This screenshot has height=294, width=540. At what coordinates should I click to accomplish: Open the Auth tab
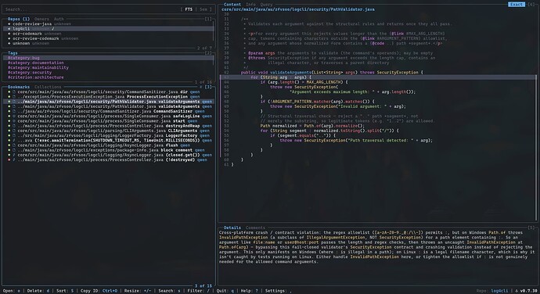click(59, 19)
